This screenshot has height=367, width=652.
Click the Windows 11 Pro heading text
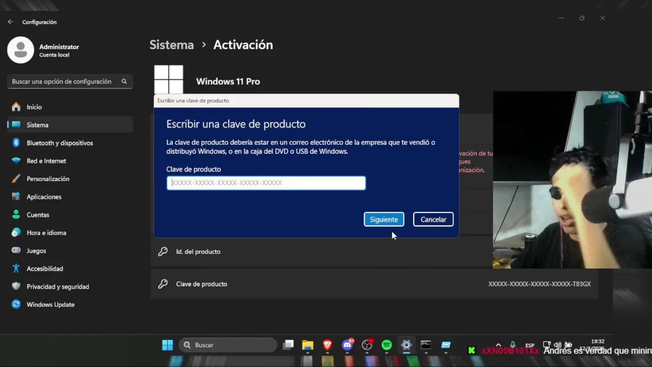click(228, 82)
